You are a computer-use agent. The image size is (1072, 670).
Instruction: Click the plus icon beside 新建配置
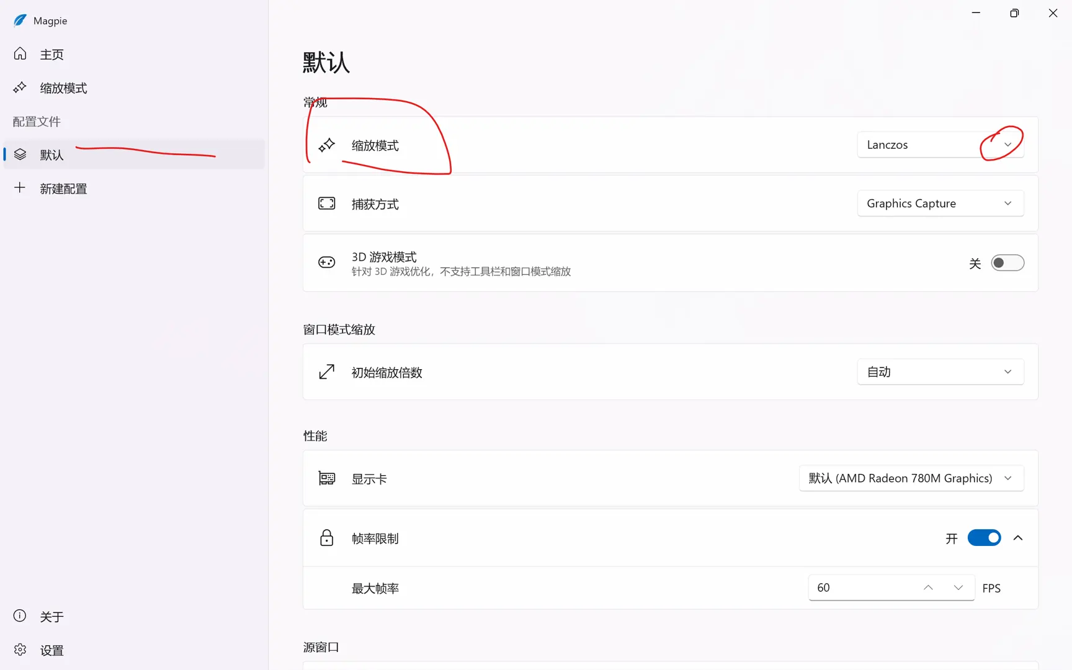[x=20, y=187]
